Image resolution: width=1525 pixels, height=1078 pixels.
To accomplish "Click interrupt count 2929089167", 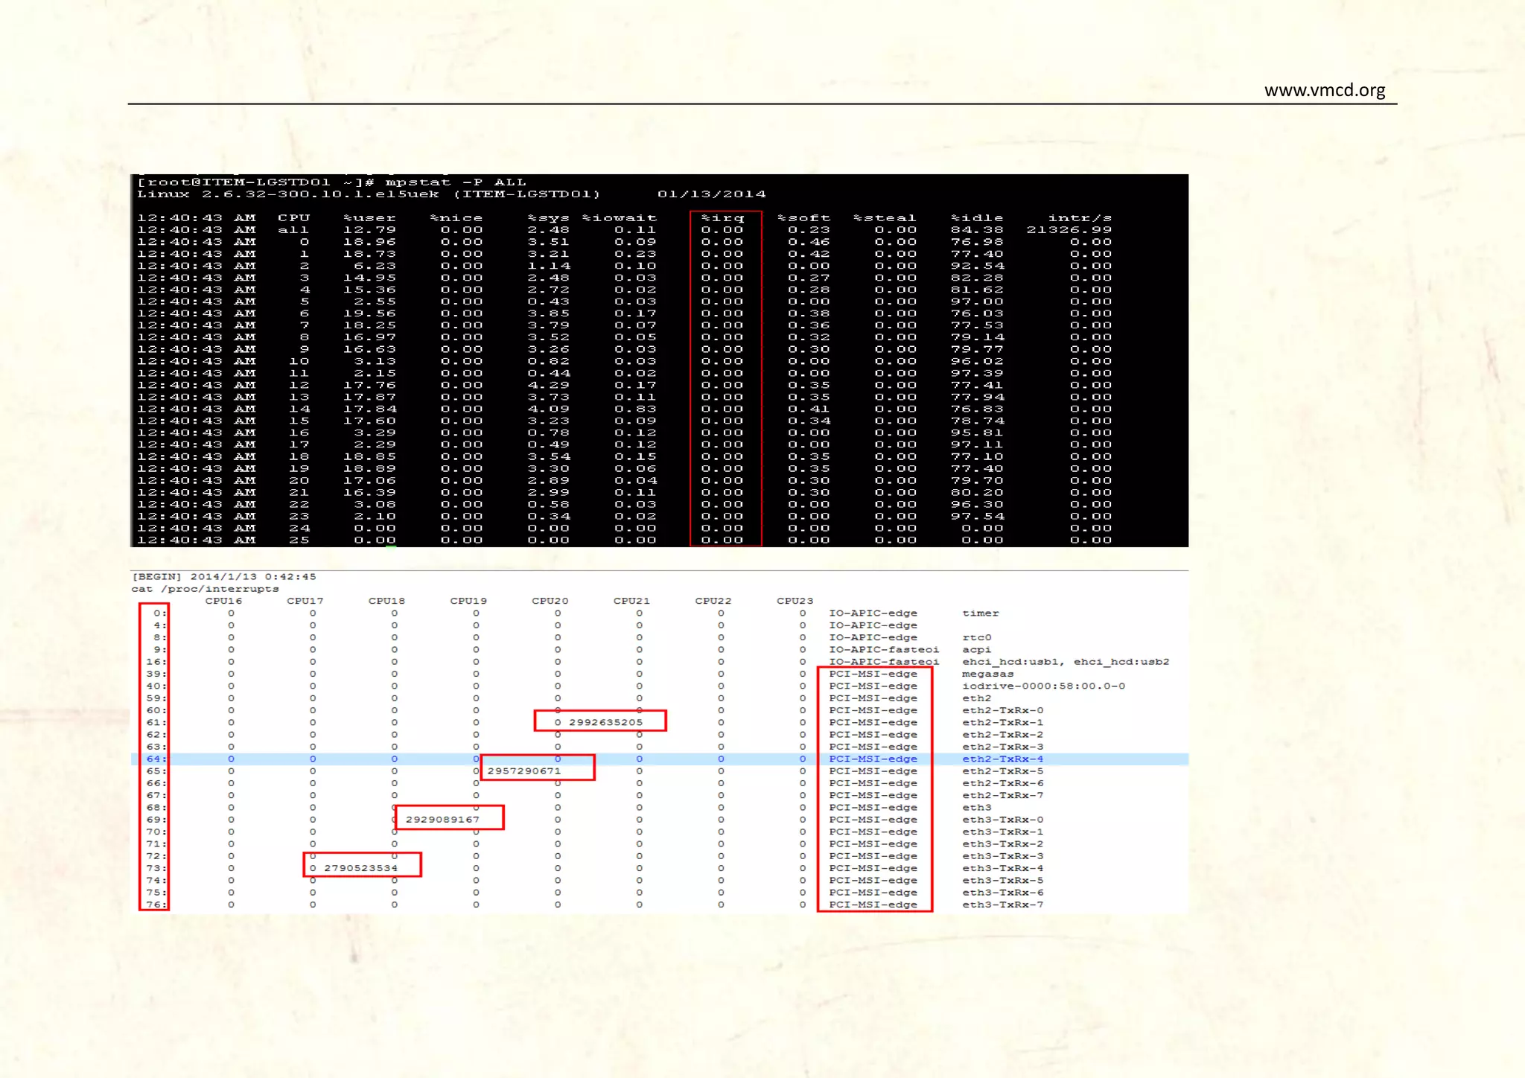I will [442, 820].
